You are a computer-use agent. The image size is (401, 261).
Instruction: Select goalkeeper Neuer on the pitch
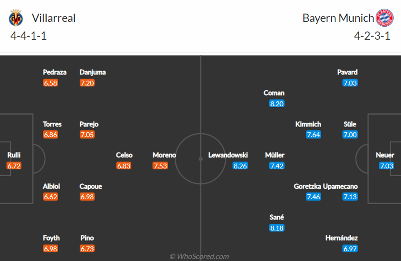tap(385, 155)
